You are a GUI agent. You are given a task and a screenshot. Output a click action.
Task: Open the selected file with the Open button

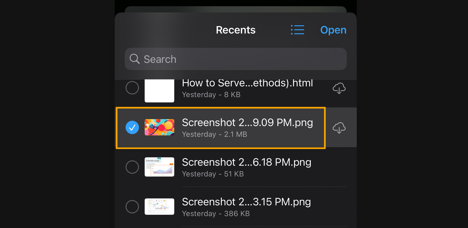(x=333, y=30)
